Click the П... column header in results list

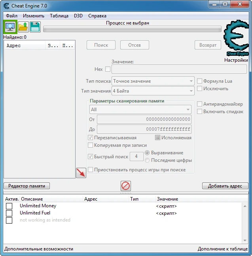click(68, 46)
